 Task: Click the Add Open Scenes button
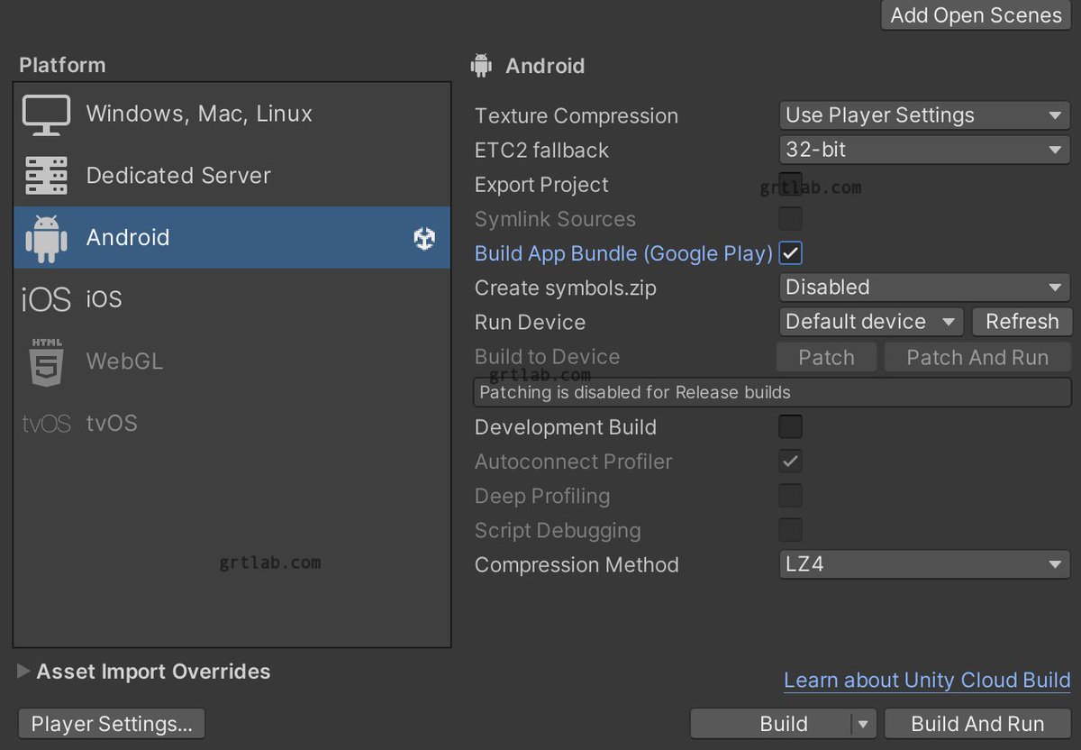(x=976, y=15)
